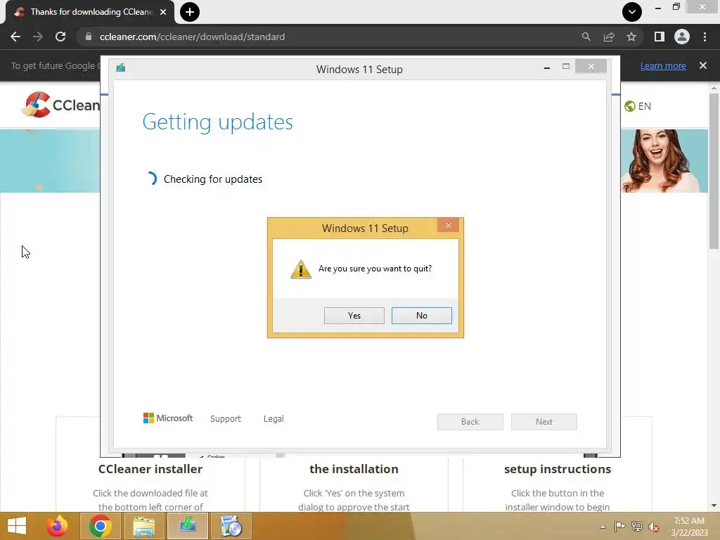The height and width of the screenshot is (540, 720).
Task: Click the Microsoft logo in Setup
Action: 168,418
